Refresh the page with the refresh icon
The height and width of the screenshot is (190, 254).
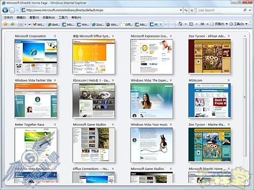(x=186, y=10)
